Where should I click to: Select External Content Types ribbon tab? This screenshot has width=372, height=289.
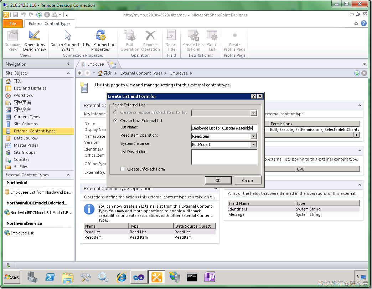(x=50, y=24)
